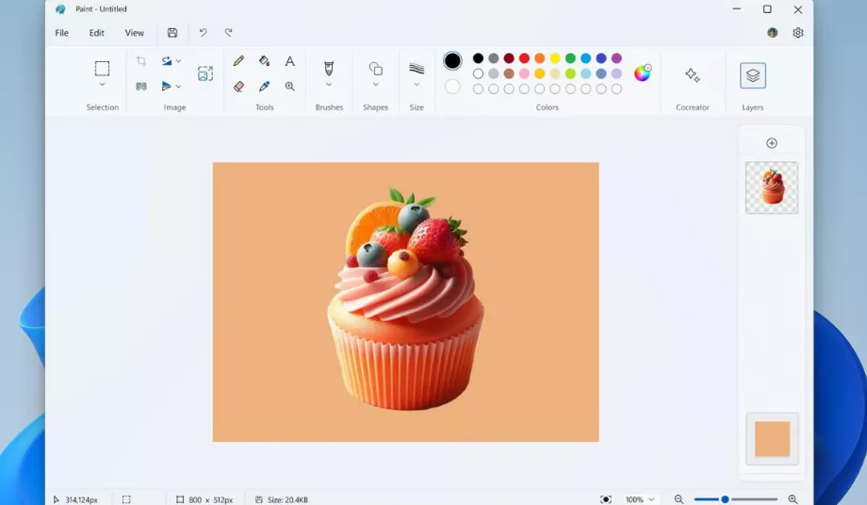The image size is (867, 505).
Task: Select the Magnifier tool
Action: point(289,86)
